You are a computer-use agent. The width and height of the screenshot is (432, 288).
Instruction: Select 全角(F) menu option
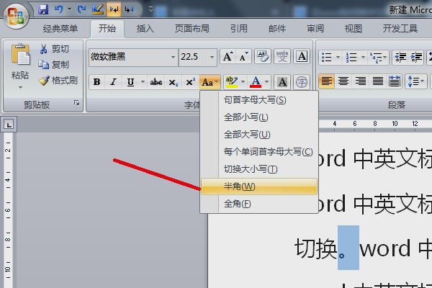click(x=259, y=204)
